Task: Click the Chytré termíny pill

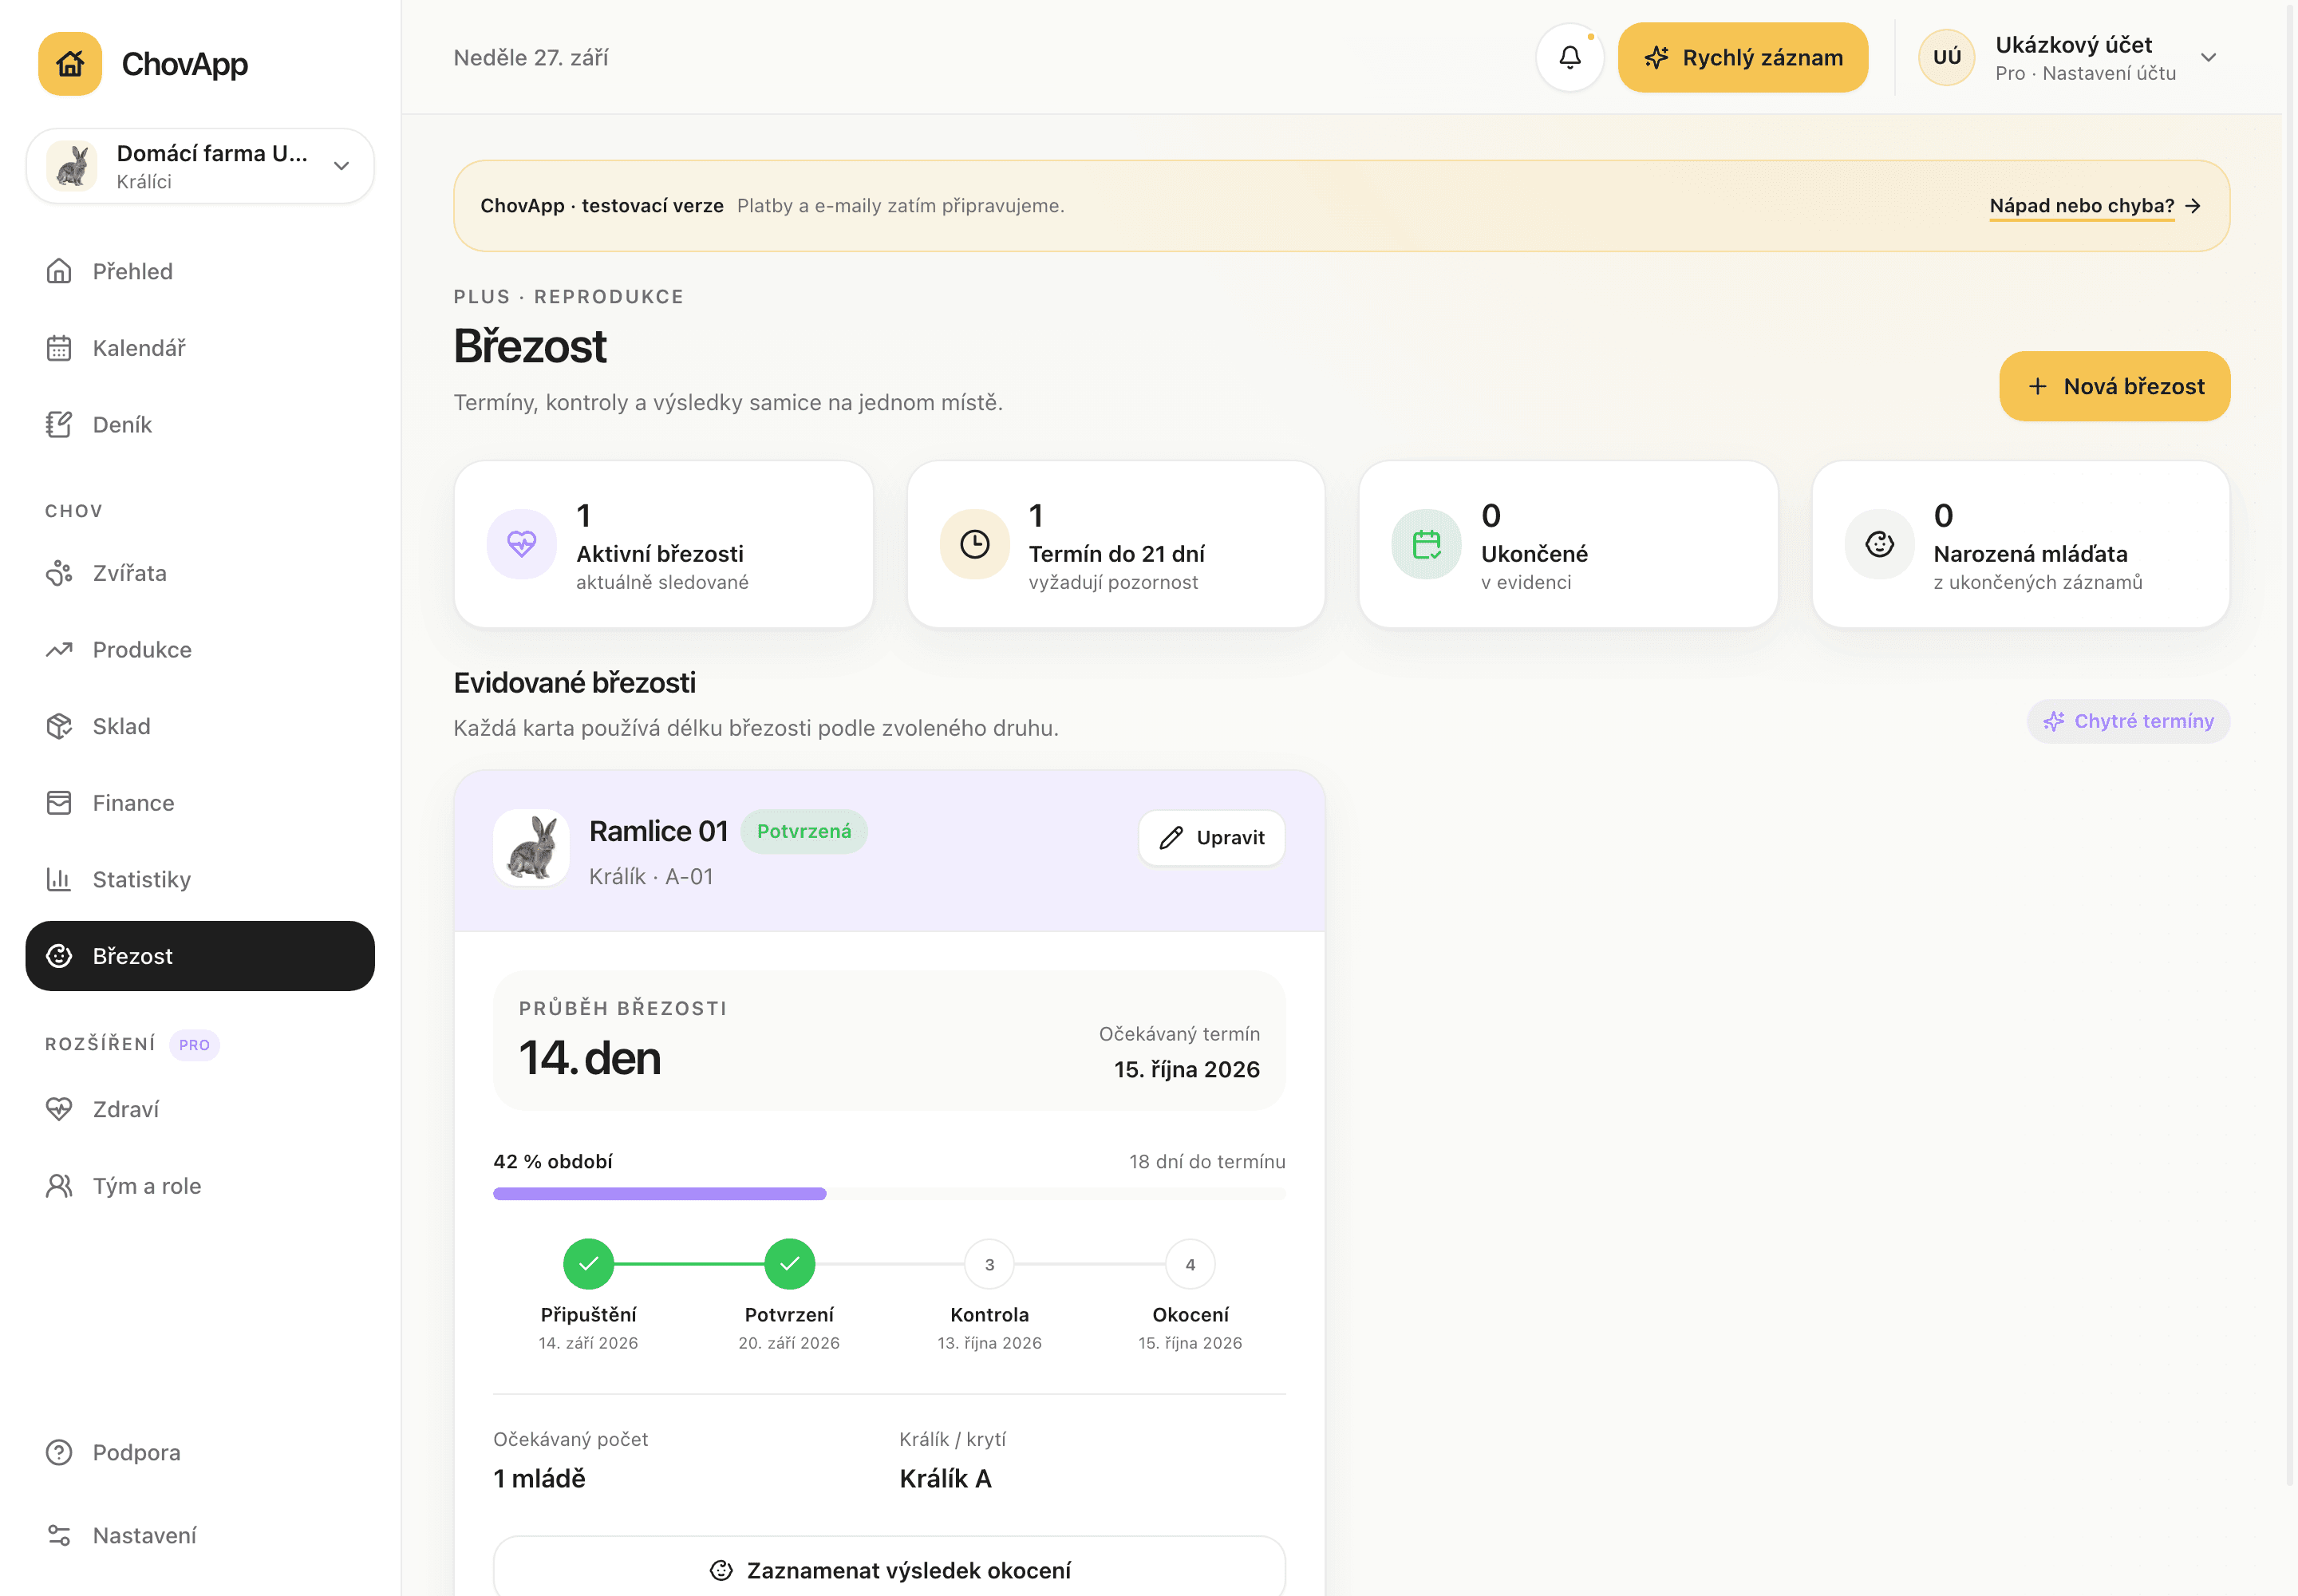Action: 2128,721
